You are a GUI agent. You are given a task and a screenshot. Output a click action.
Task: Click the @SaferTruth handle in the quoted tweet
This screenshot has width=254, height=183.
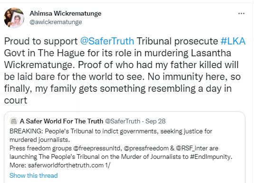122,121
